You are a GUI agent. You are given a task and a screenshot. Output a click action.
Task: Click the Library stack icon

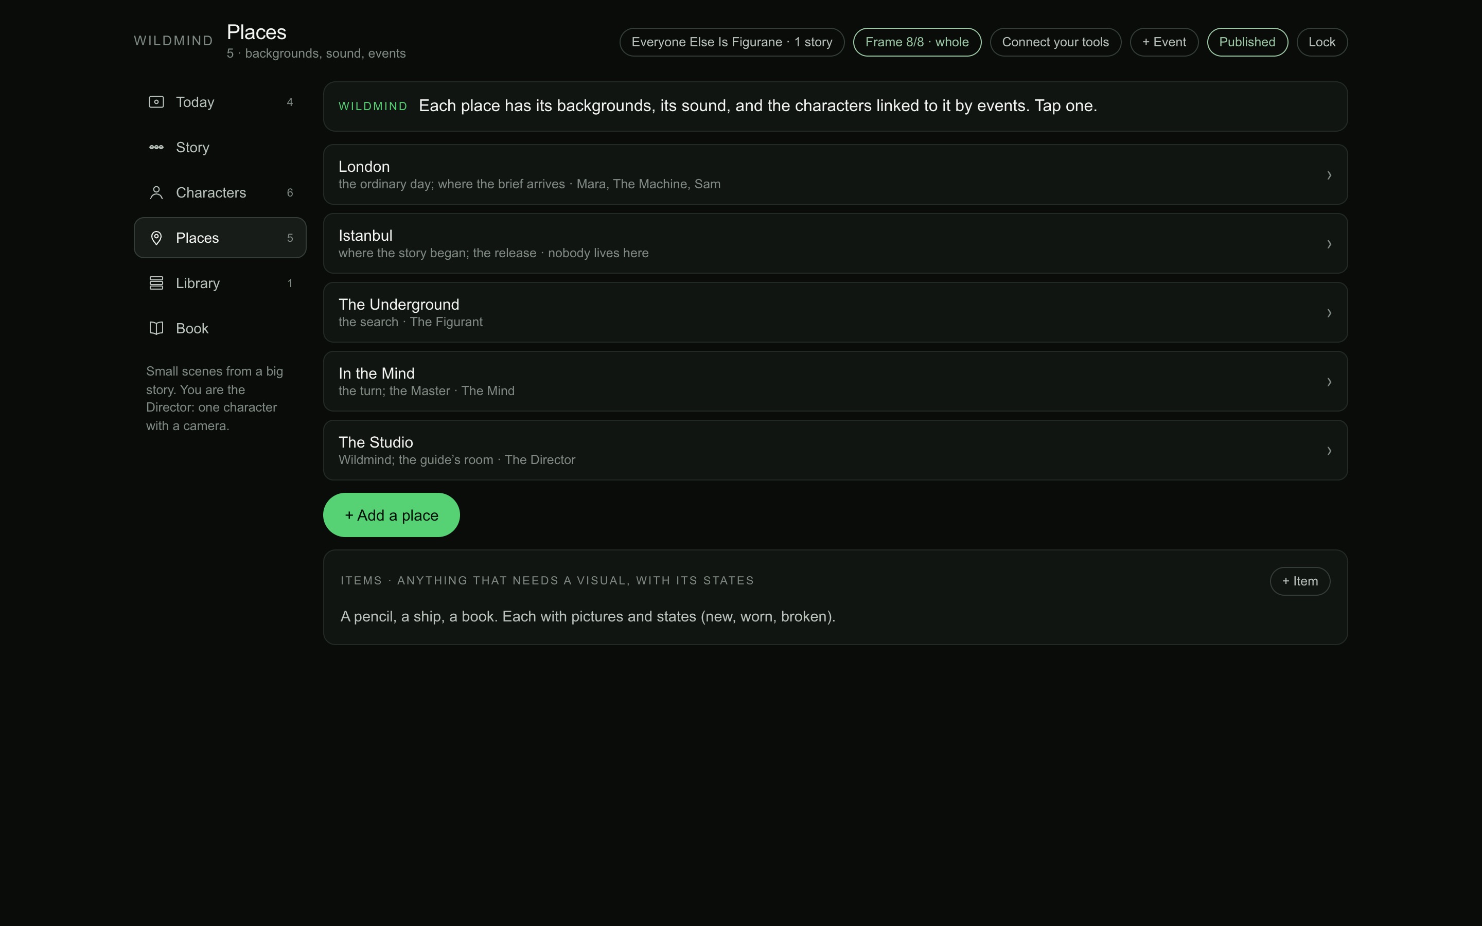point(156,283)
